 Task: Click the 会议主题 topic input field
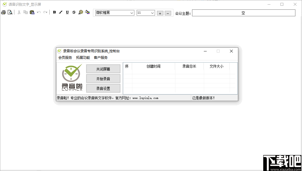coord(244,13)
